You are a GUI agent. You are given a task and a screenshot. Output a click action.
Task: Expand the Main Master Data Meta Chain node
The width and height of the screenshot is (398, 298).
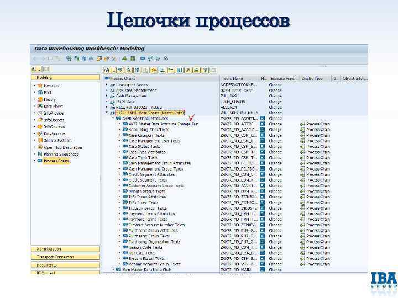[x=113, y=269]
